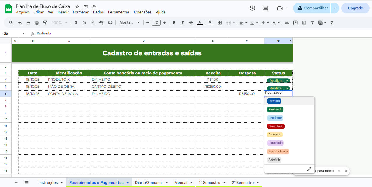
Task: Select the Cancelado option in status list
Action: (x=276, y=126)
